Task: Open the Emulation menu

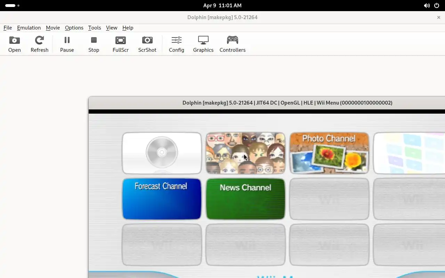Action: click(29, 28)
